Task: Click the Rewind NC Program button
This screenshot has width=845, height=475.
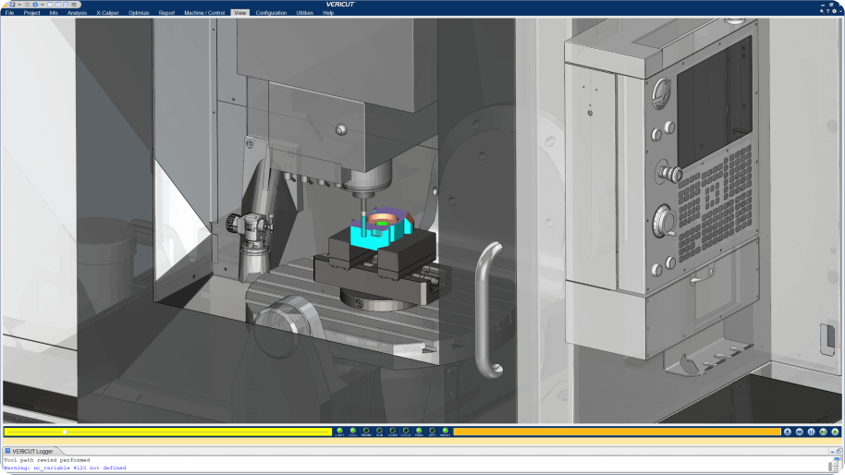Action: pos(799,432)
